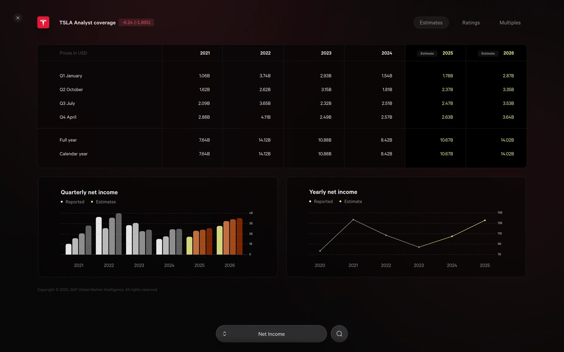Image resolution: width=564 pixels, height=352 pixels.
Task: Click the up-down chevron icon
Action: [224, 334]
